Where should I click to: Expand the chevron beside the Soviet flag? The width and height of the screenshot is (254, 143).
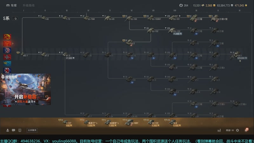click(13, 44)
